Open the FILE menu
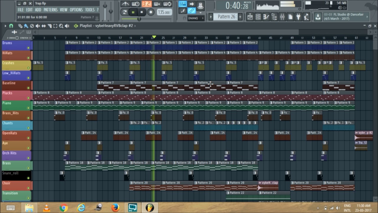 [21, 10]
